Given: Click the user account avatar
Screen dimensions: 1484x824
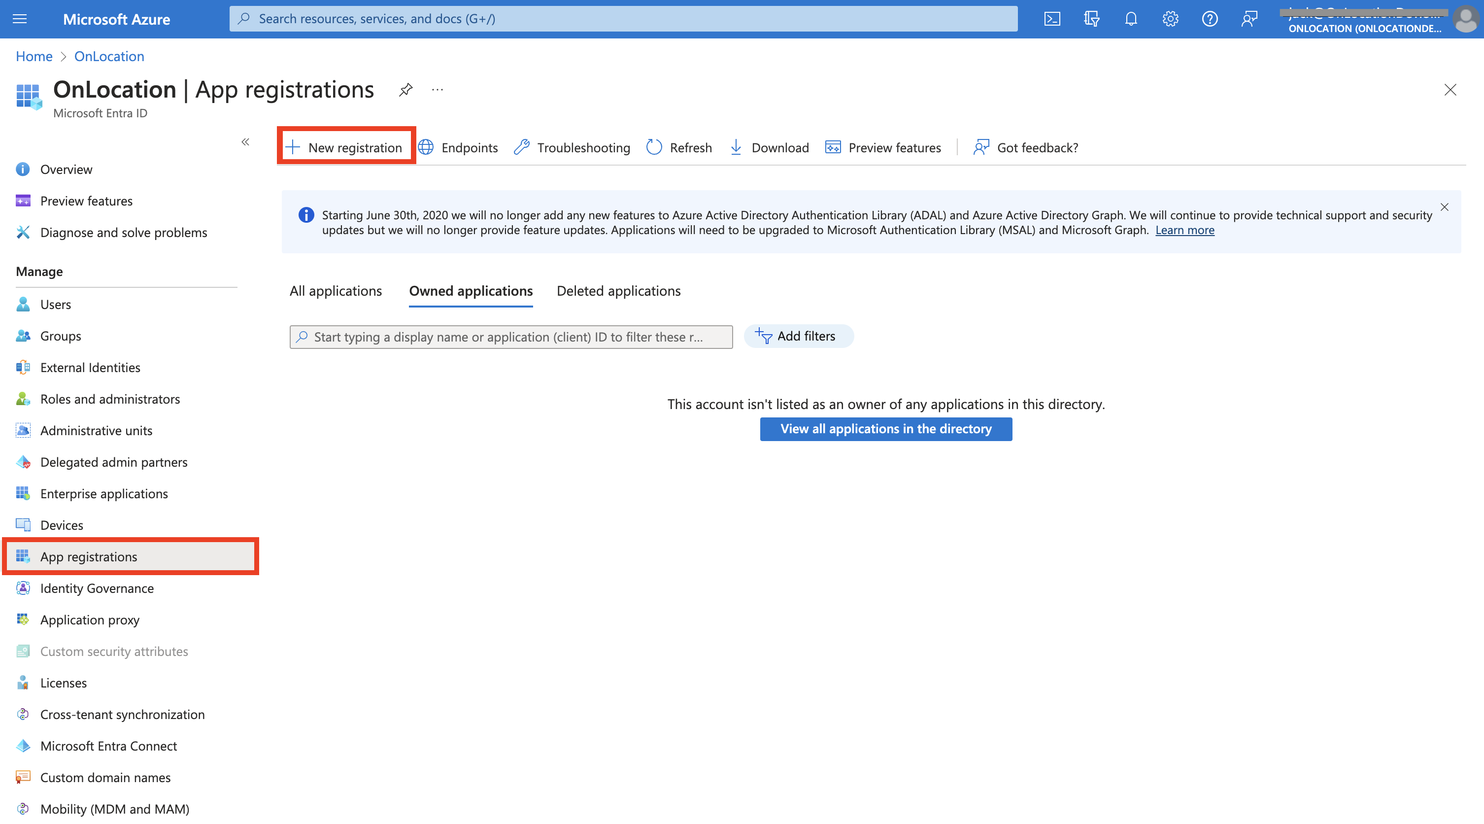Looking at the screenshot, I should click(1466, 19).
